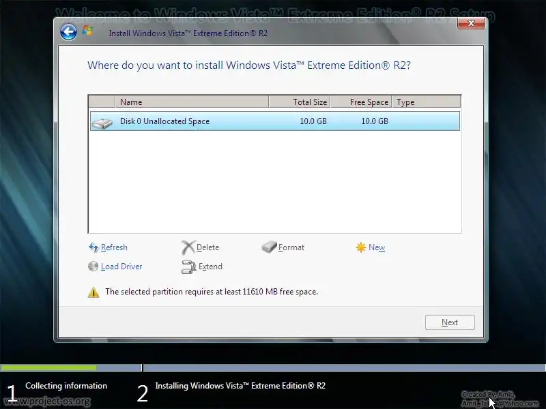Create a partition with the New link
The height and width of the screenshot is (409, 546).
[x=377, y=247]
